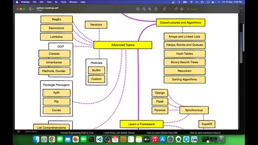The image size is (258, 145).
Task: Open Terminal from the Dock
Action: pos(92,139)
